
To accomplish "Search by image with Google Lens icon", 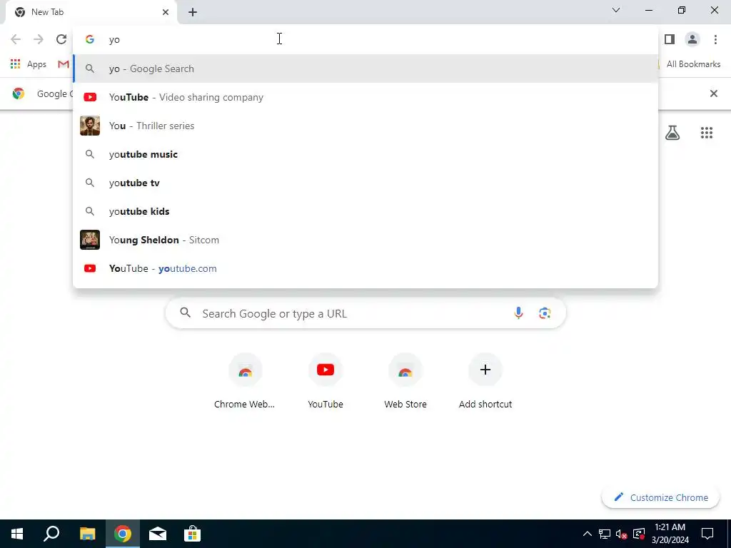I will coord(545,313).
